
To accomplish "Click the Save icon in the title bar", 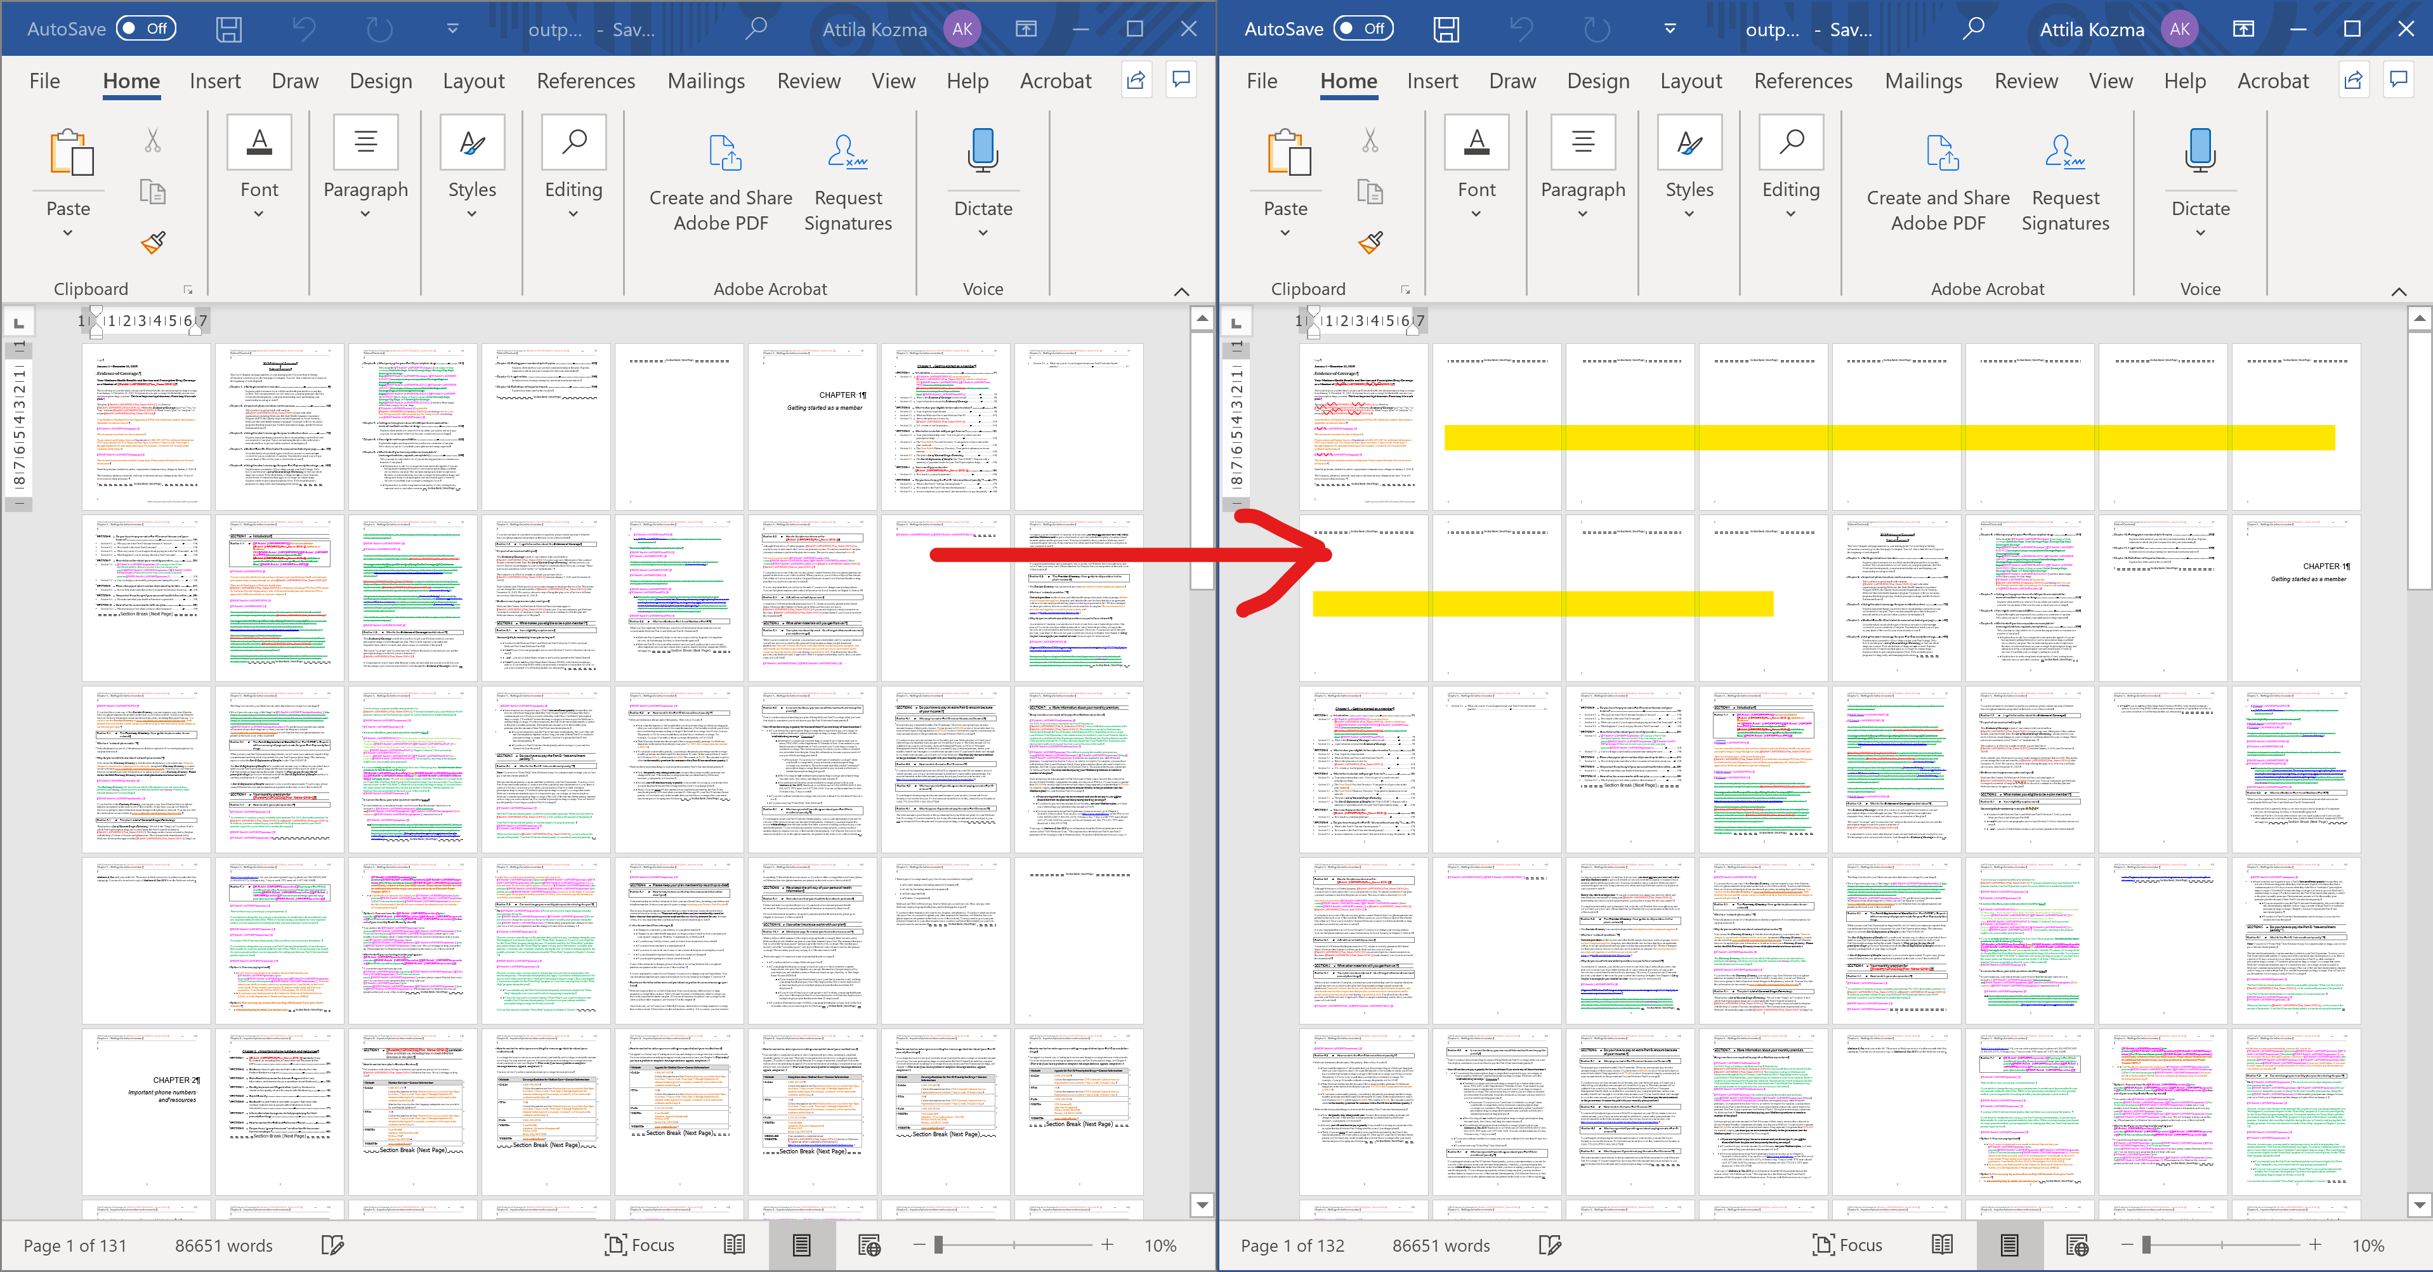I will pyautogui.click(x=228, y=29).
